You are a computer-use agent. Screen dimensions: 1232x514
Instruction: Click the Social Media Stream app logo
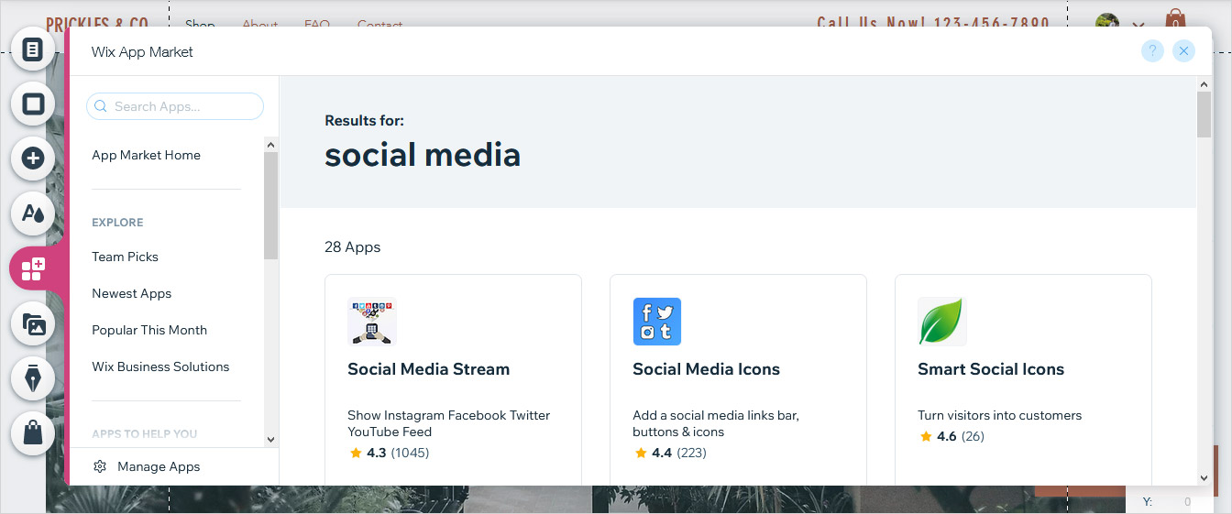pos(371,321)
